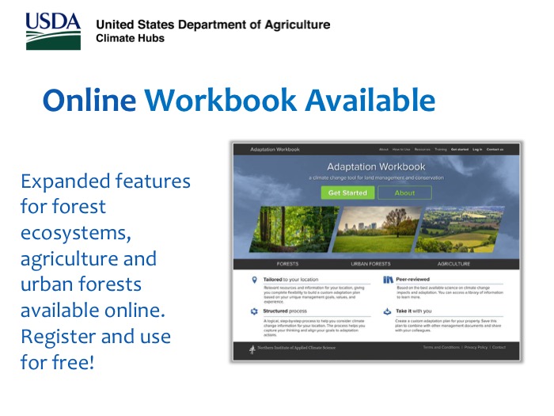Go to Resources in the navigation bar

[x=422, y=149]
